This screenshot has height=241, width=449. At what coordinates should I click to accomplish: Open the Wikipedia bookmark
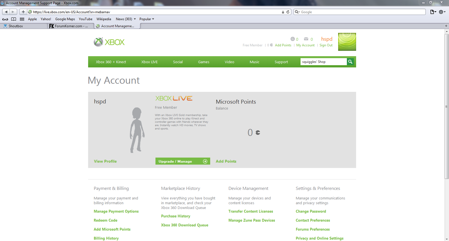(x=104, y=19)
